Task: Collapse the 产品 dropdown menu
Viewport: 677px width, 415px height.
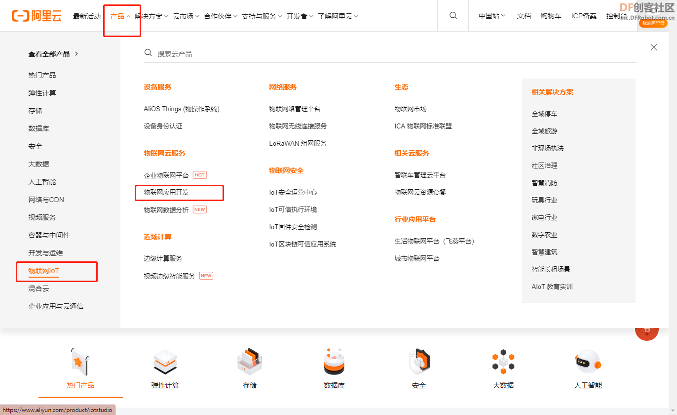Action: 120,16
